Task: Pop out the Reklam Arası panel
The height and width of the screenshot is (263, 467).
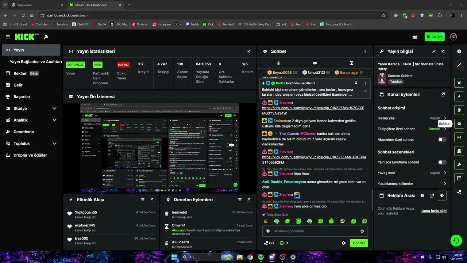Action: (x=432, y=196)
